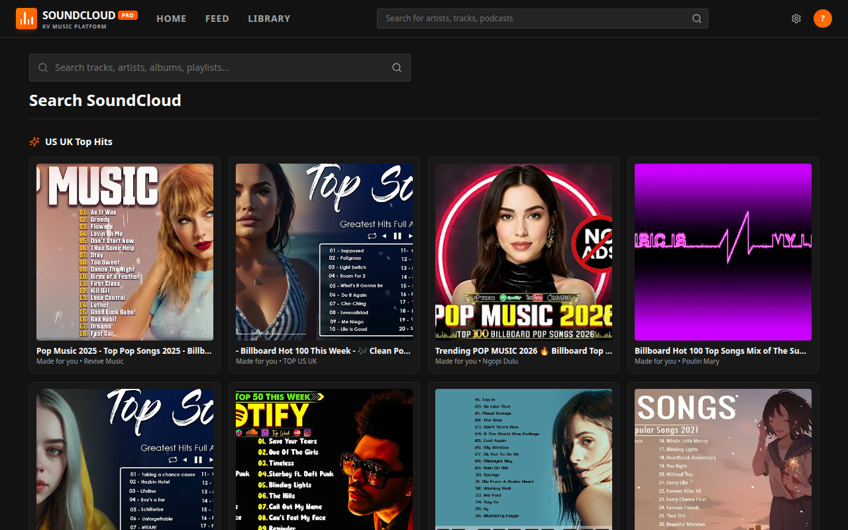Click the left magnifier icon in the tracks search box
The height and width of the screenshot is (530, 848).
(43, 68)
